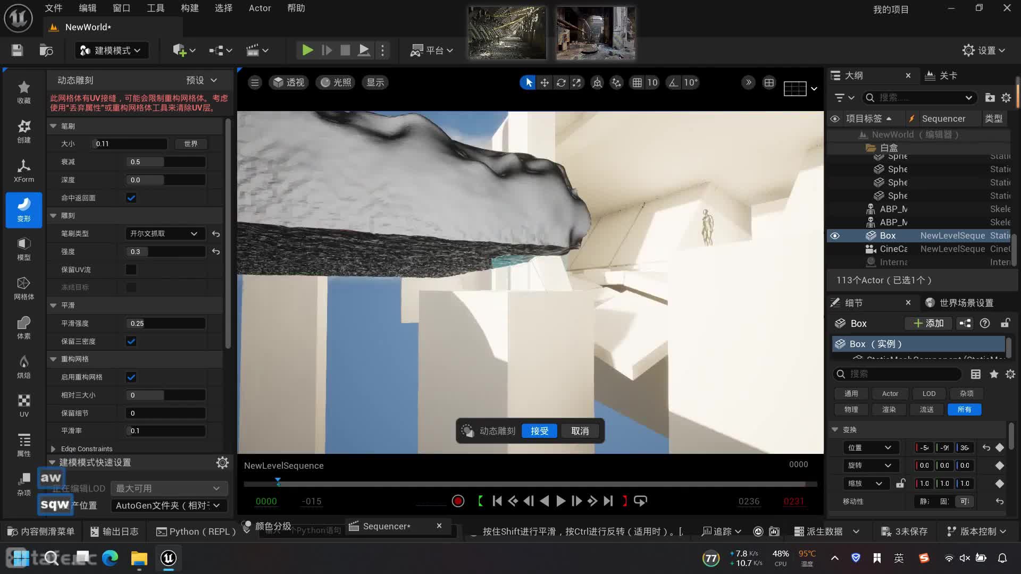Open the Actor menu

[260, 8]
